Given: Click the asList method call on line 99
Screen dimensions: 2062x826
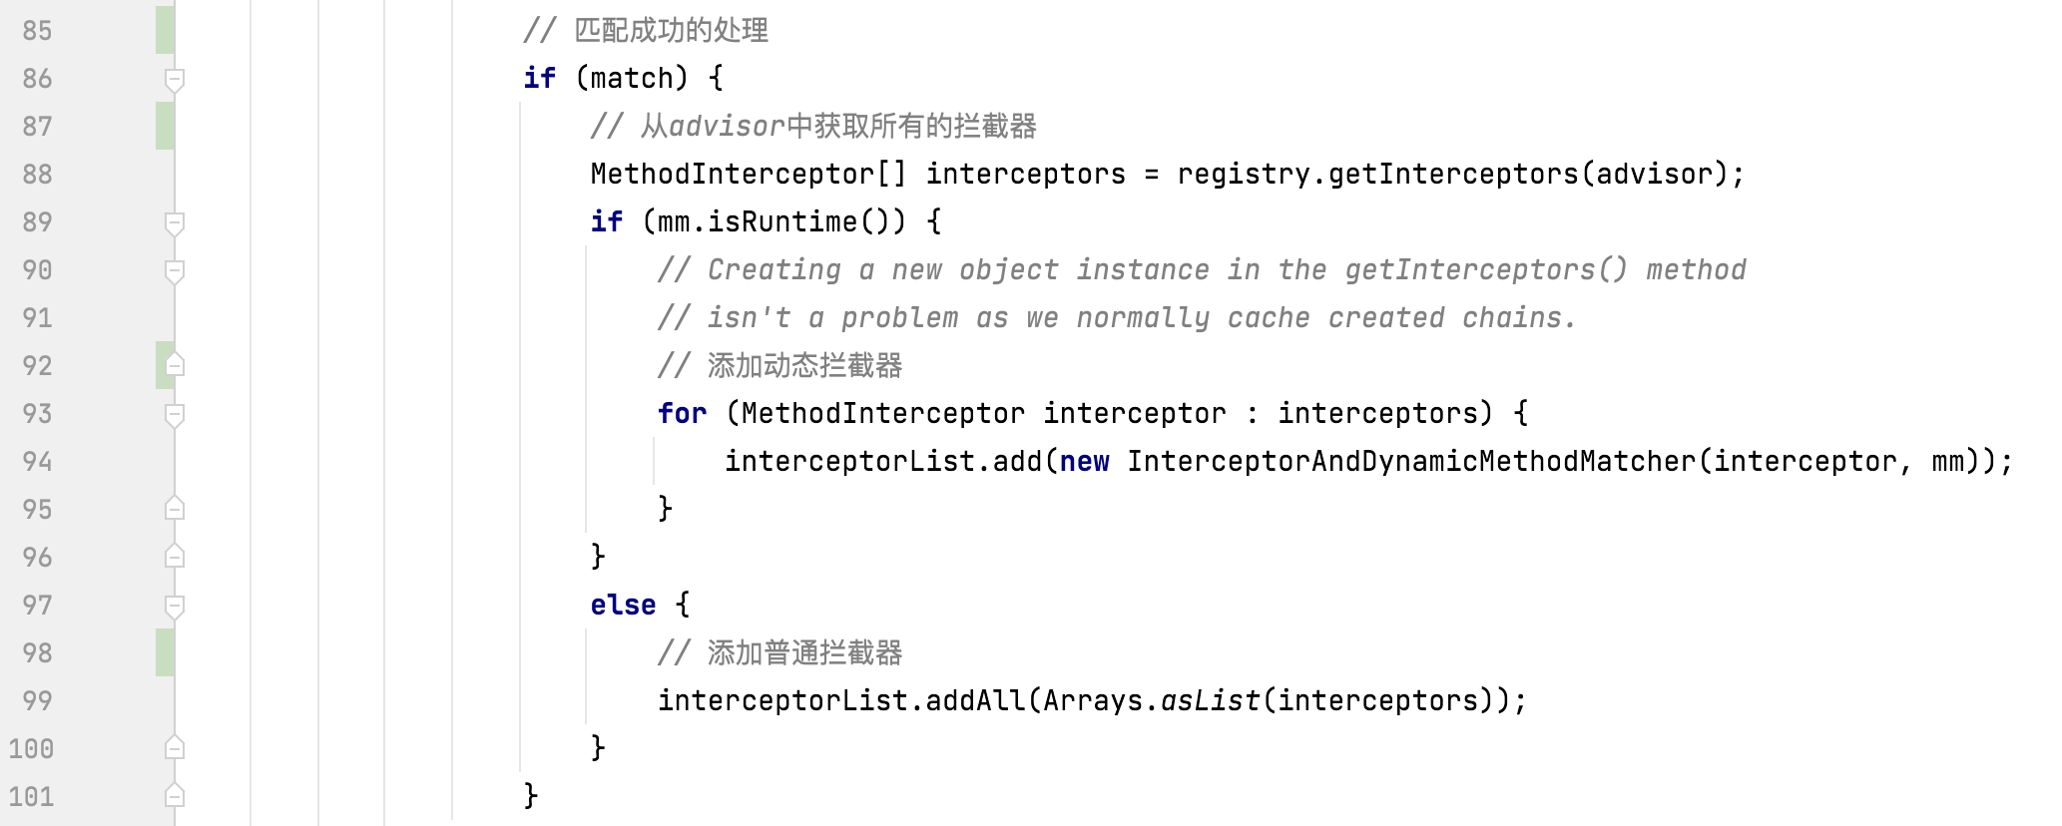Looking at the screenshot, I should point(1211,701).
